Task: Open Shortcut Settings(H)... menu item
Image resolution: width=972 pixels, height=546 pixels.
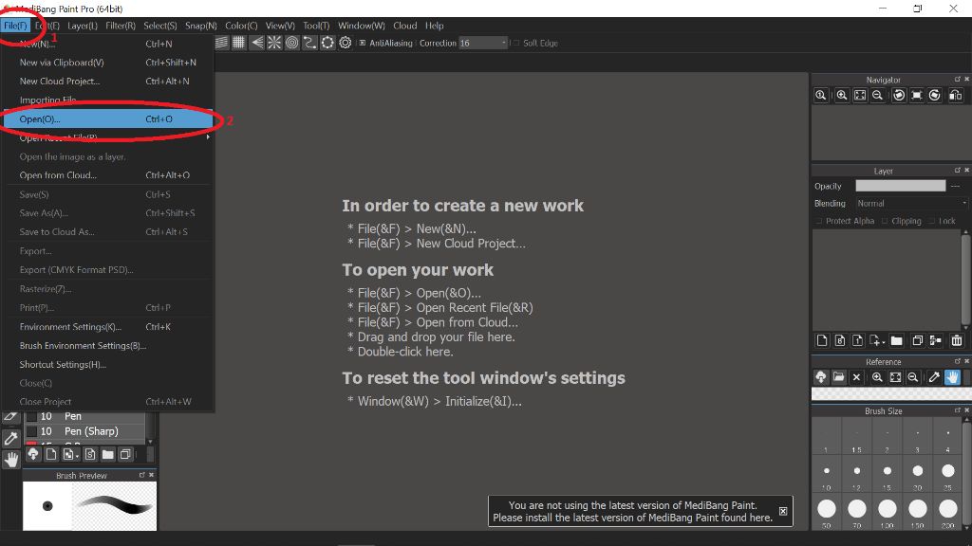Action: point(108,365)
